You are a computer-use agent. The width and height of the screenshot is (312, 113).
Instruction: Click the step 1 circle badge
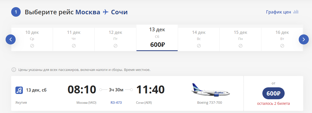click(16, 12)
